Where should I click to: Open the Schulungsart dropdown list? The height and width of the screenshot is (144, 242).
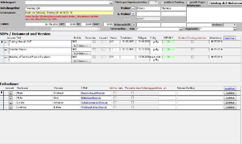[x=111, y=3]
